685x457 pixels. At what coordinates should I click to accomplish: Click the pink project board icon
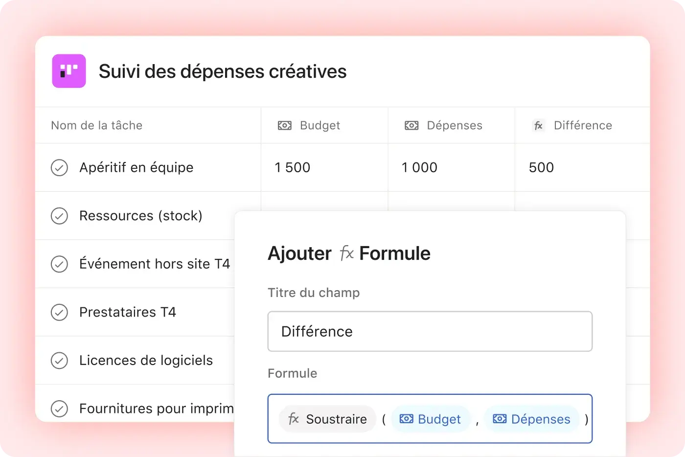[x=69, y=71]
